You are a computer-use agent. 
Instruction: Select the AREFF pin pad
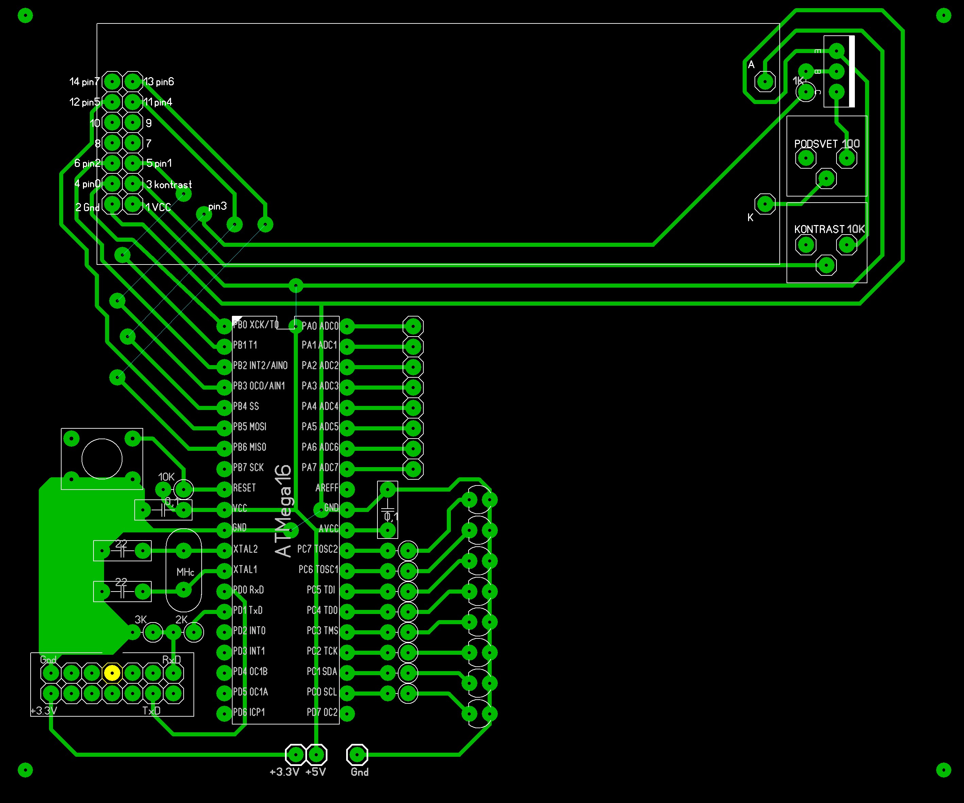[347, 489]
